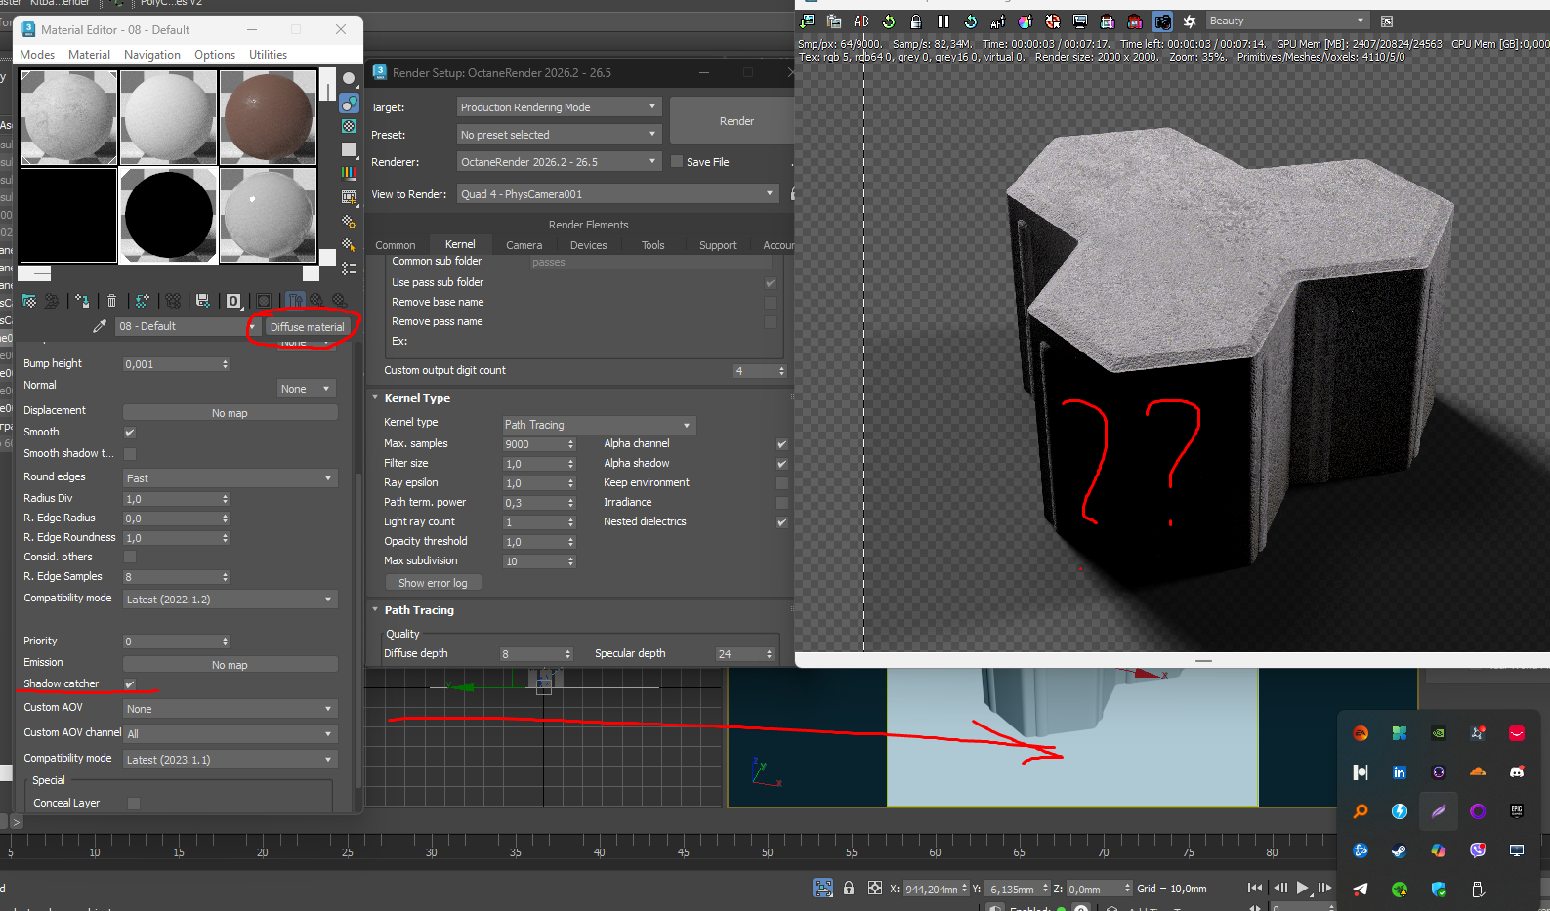The height and width of the screenshot is (911, 1550).
Task: Click the Show error log button
Action: 433,583
